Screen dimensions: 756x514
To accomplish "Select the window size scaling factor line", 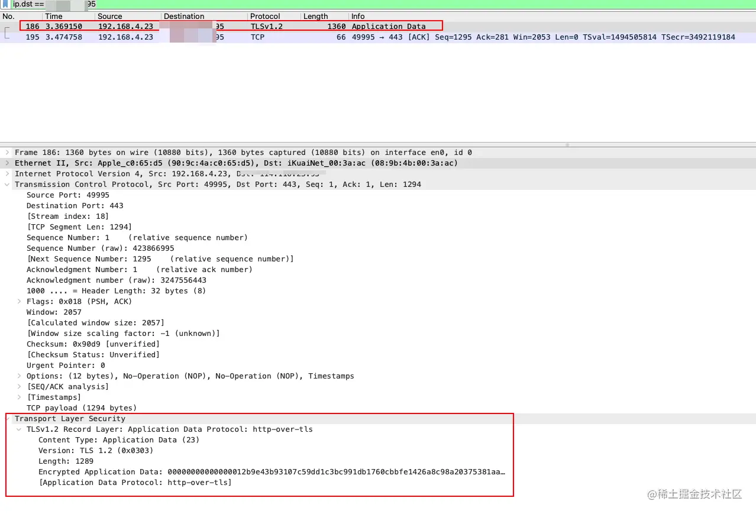I will (123, 334).
